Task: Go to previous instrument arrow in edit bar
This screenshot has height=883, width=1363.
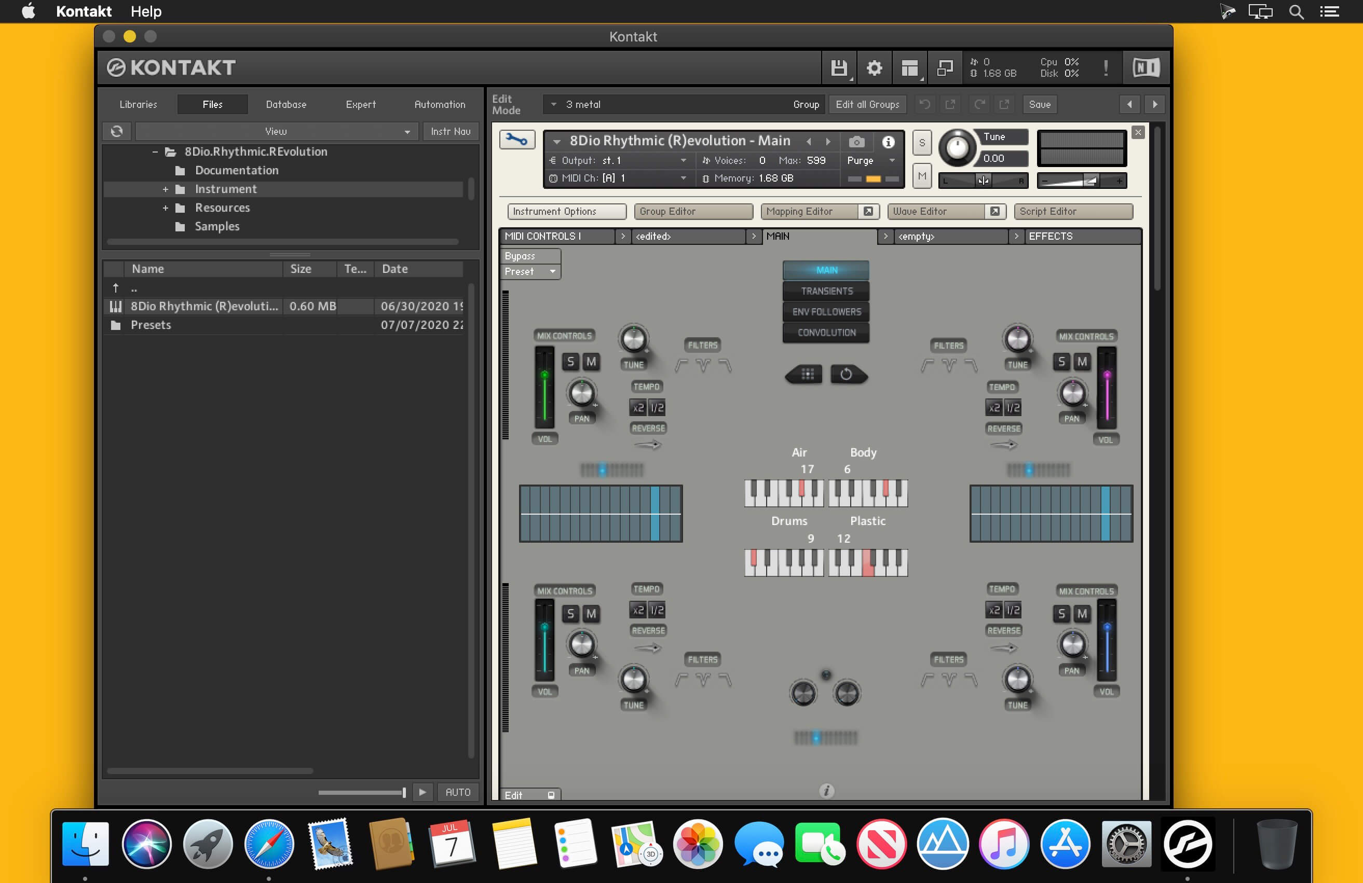Action: point(1129,104)
